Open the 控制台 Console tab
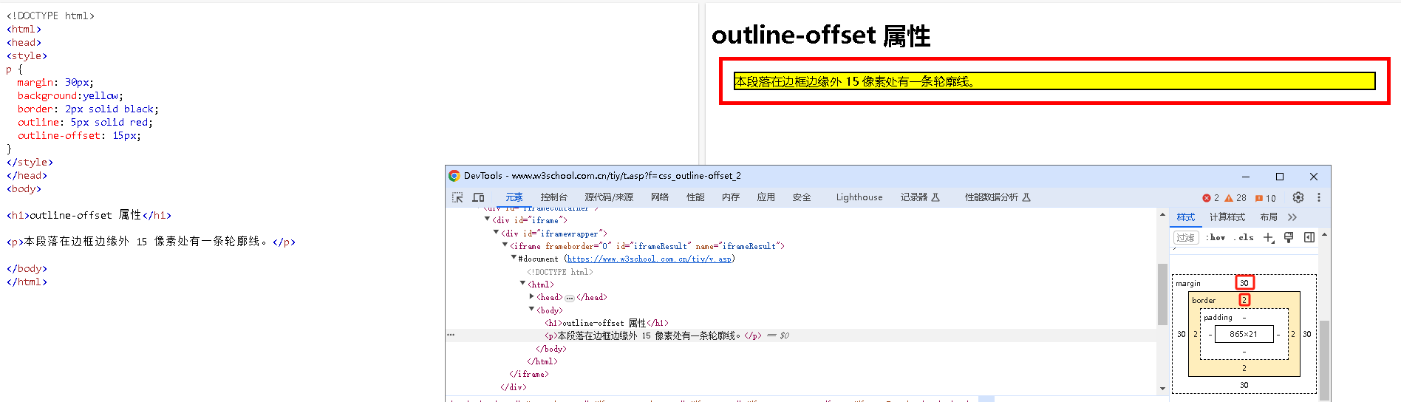 pos(553,197)
